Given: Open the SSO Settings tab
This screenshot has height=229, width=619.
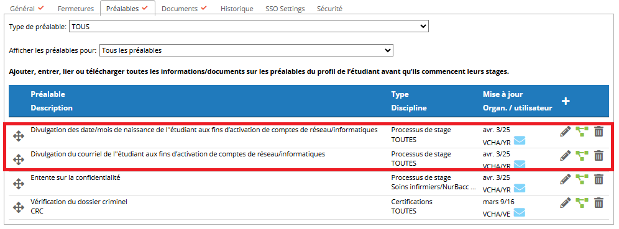Looking at the screenshot, I should click(x=285, y=8).
